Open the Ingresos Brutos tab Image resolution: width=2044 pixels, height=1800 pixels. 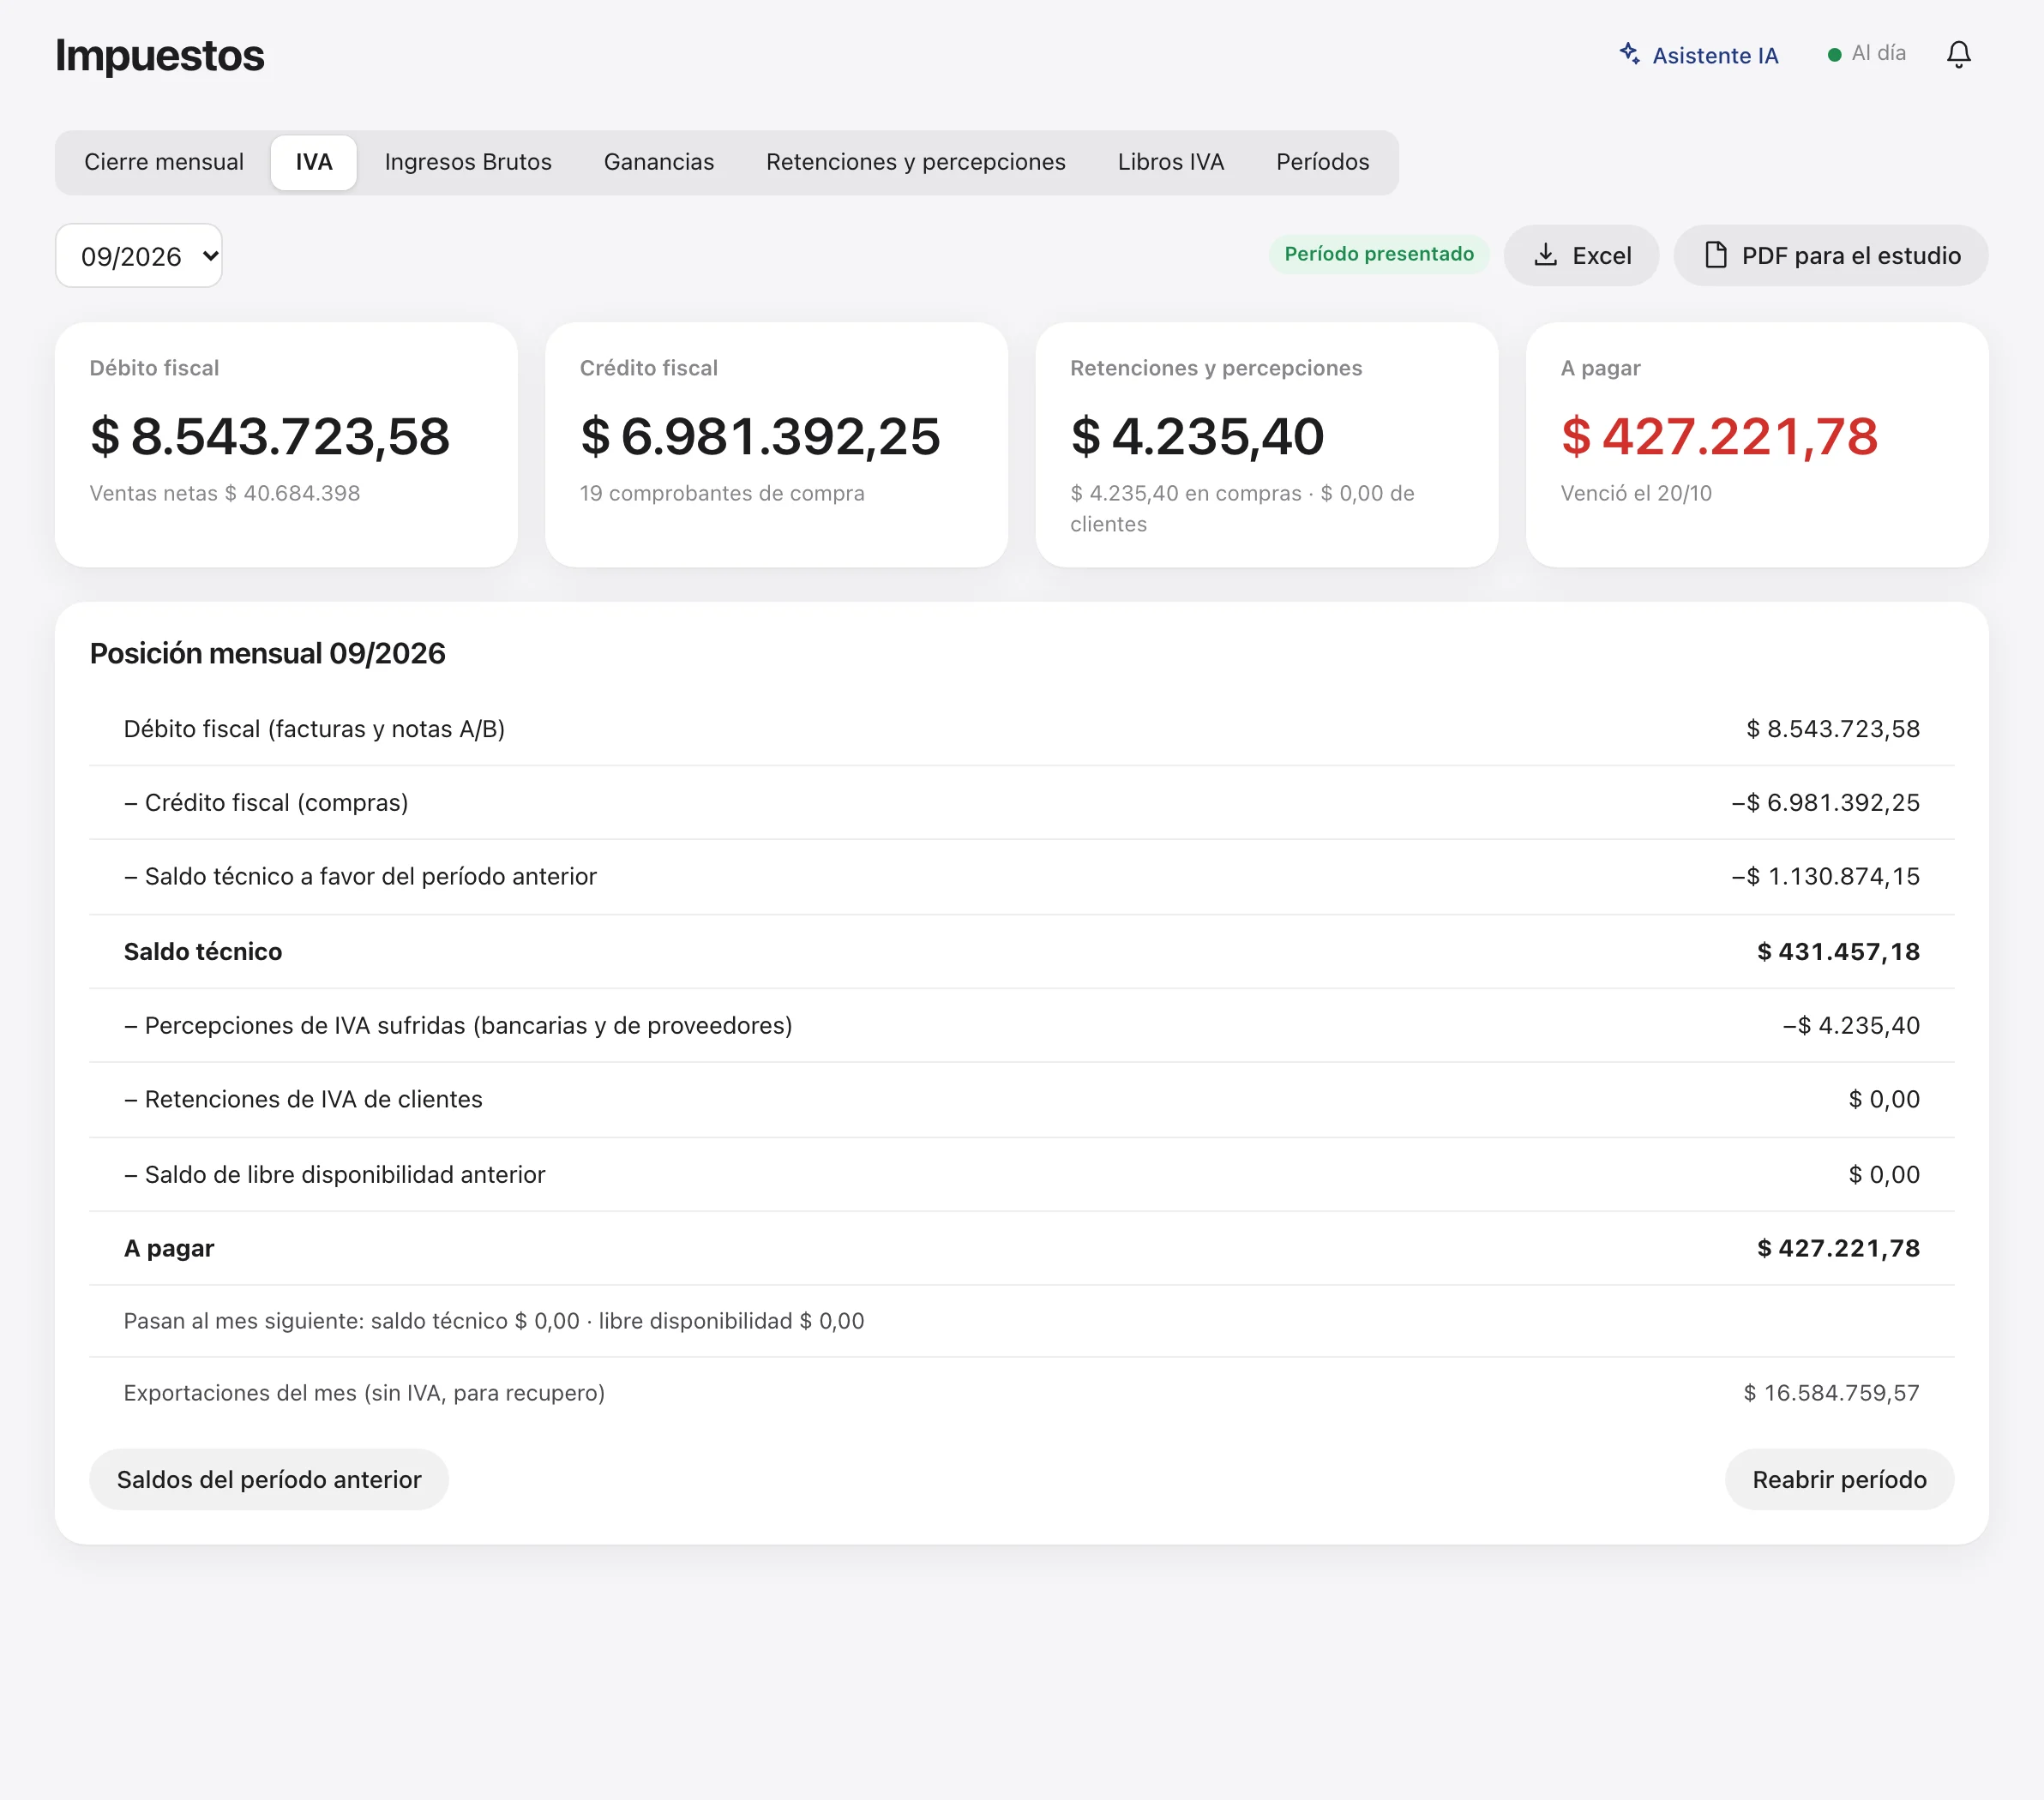468,162
